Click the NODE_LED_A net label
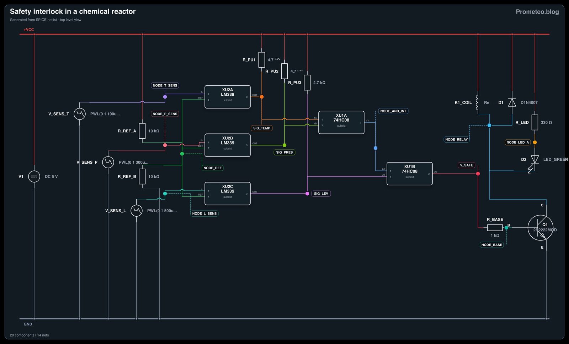This screenshot has height=344, width=569. pos(518,142)
